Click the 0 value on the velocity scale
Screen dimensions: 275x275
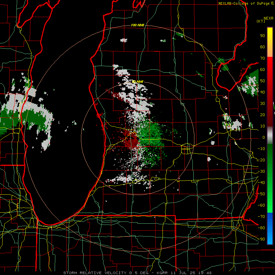(x=264, y=137)
